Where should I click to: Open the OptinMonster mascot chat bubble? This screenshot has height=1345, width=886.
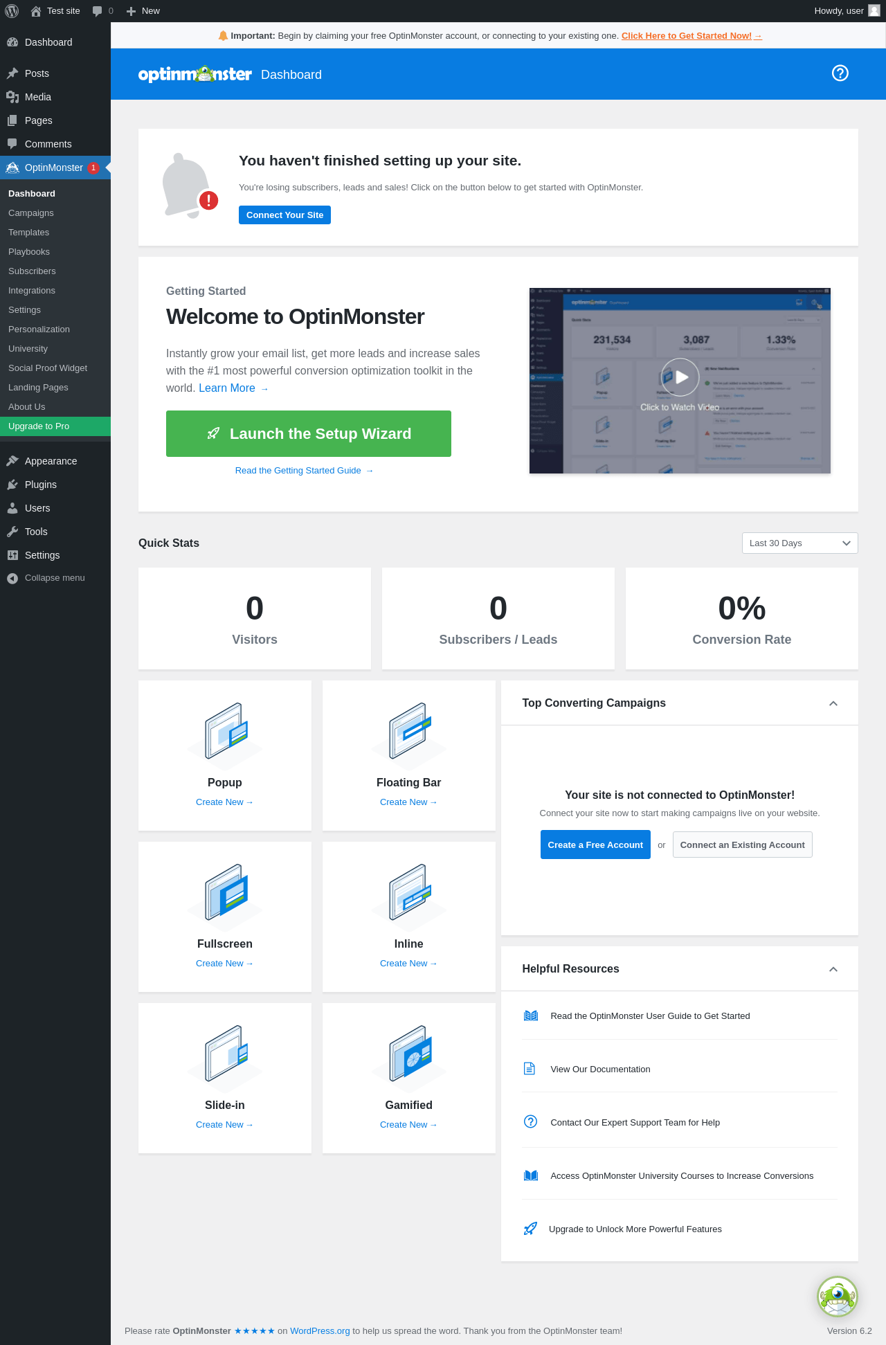pyautogui.click(x=838, y=1297)
